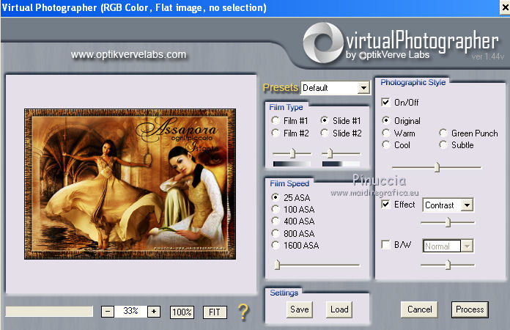This screenshot has height=330, width=510.
Task: Click the slide gradient swatch under Slide slider
Action: (x=341, y=164)
